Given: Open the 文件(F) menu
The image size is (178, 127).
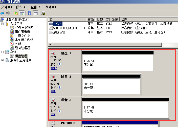Looking at the screenshot, I should point(7,7).
